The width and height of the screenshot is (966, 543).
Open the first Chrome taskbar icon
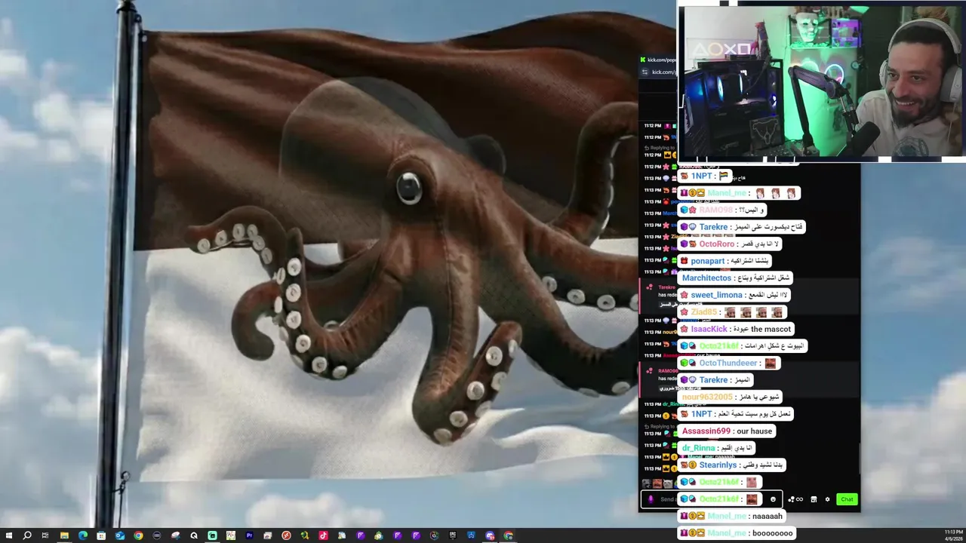(138, 535)
